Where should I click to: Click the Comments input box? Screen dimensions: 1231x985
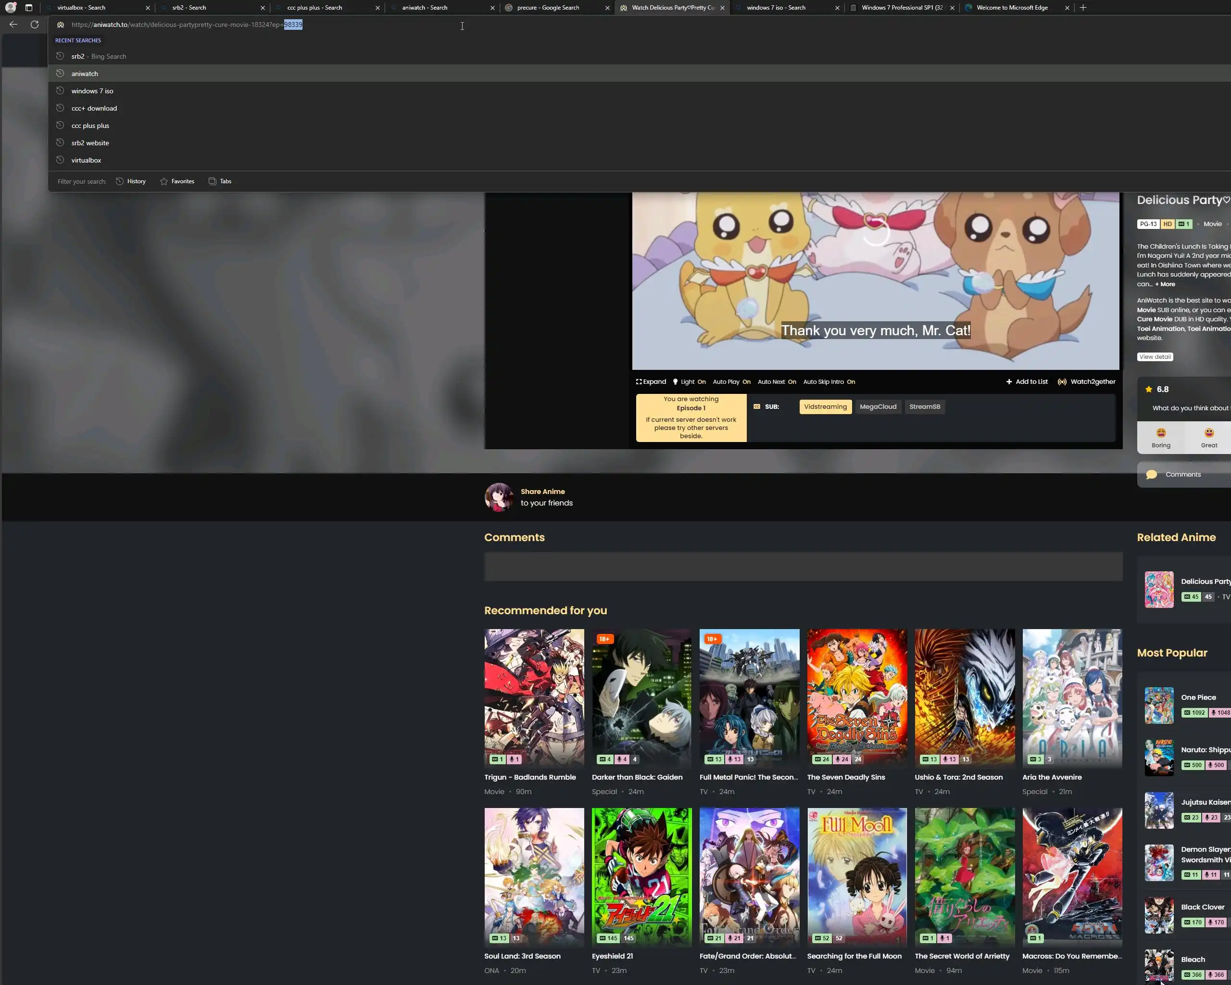click(803, 566)
